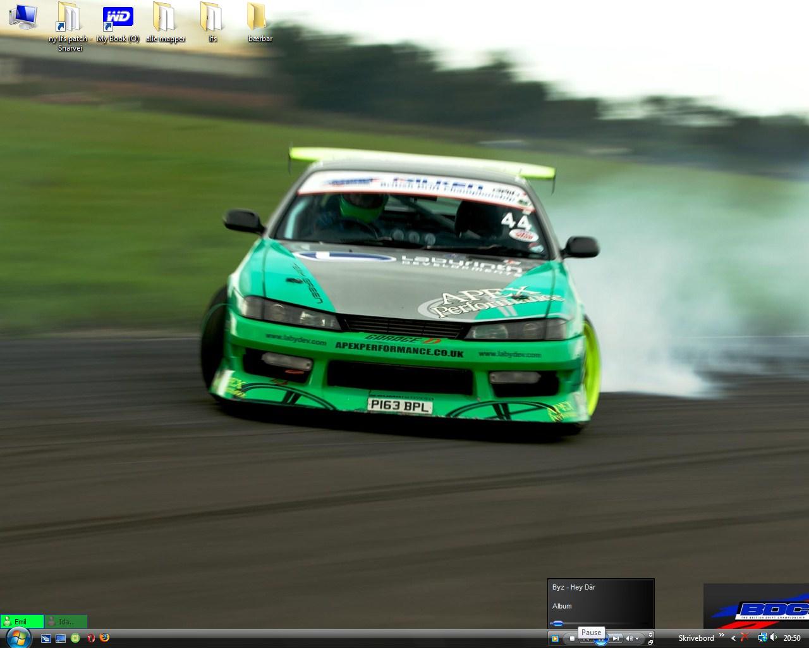This screenshot has height=649, width=809.
Task: Mute the media player volume
Action: 630,639
